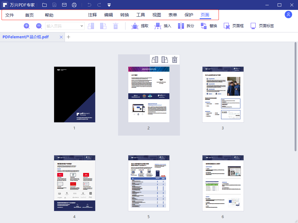The height and width of the screenshot is (223, 298).
Task: Select the page 5 thumbnail
Action: pos(149,183)
